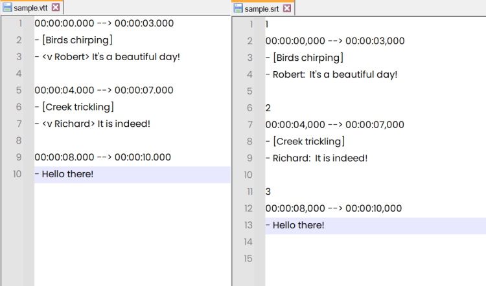Click line number 5 in sample.vtt gutter
Image resolution: width=486 pixels, height=286 pixels.
[x=19, y=90]
